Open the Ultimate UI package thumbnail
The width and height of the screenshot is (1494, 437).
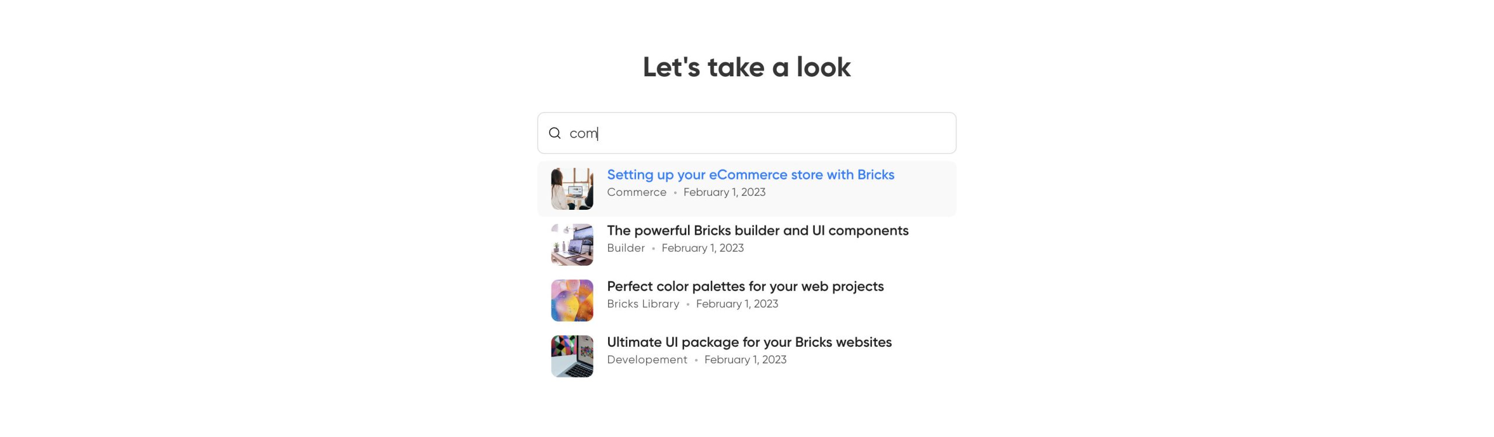[x=572, y=356]
